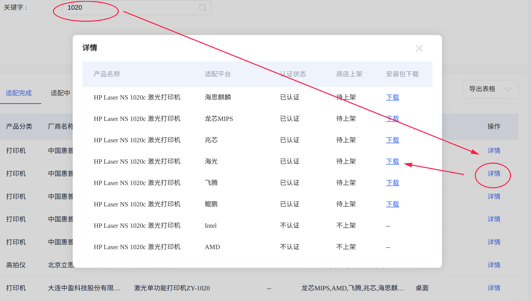Image resolution: width=531 pixels, height=301 pixels.
Task: Click 已认证 status in the 海思麒麟 row
Action: [290, 97]
